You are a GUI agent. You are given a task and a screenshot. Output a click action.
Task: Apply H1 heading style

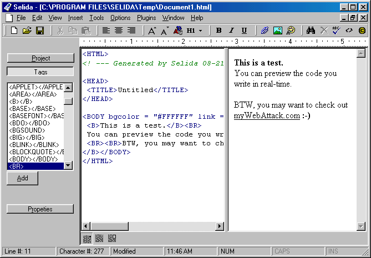[191, 31]
